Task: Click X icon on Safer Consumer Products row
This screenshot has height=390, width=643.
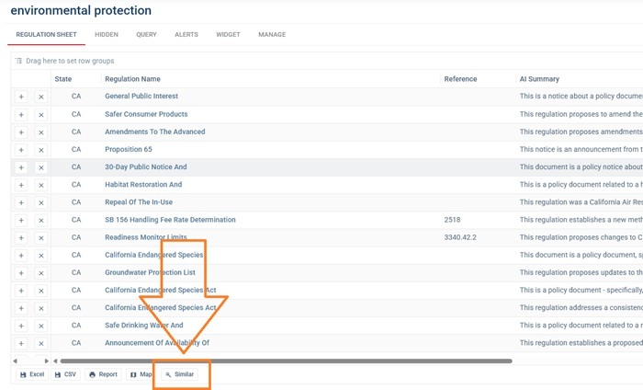Action: click(41, 115)
